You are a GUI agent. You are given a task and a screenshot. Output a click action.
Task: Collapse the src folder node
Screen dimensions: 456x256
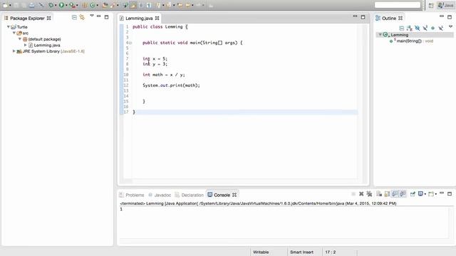click(14, 33)
